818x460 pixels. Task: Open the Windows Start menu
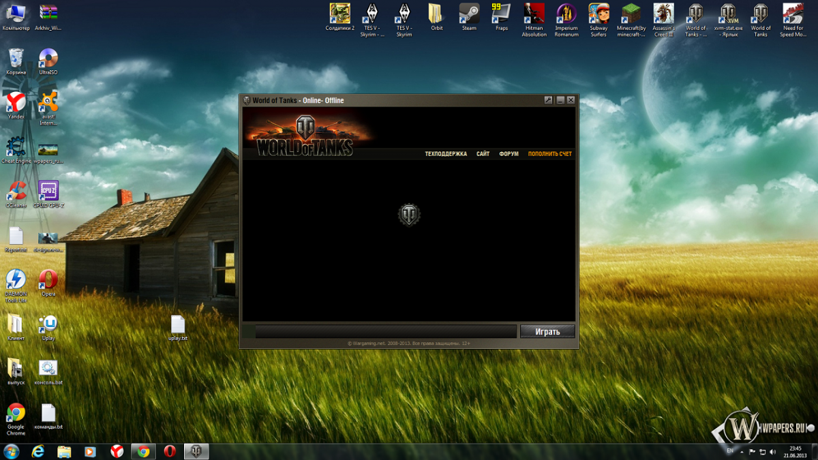(12, 451)
